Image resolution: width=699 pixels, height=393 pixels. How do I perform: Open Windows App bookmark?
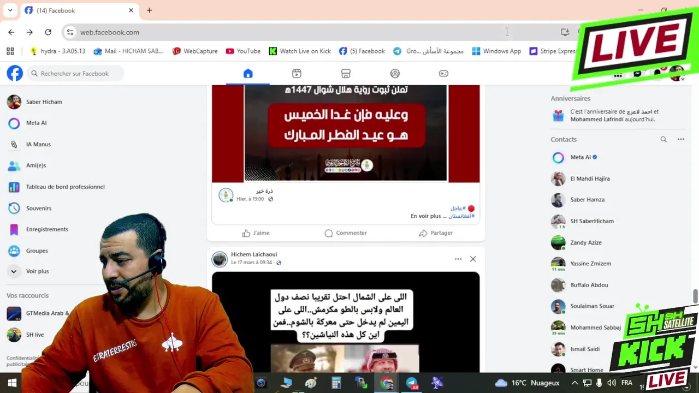click(496, 51)
